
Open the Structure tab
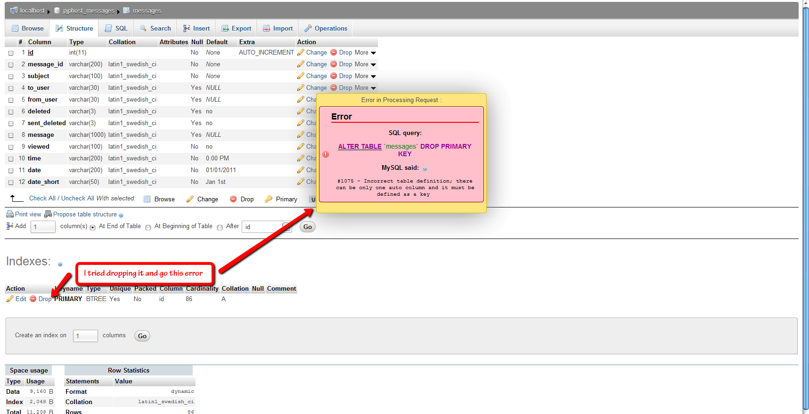pyautogui.click(x=74, y=28)
